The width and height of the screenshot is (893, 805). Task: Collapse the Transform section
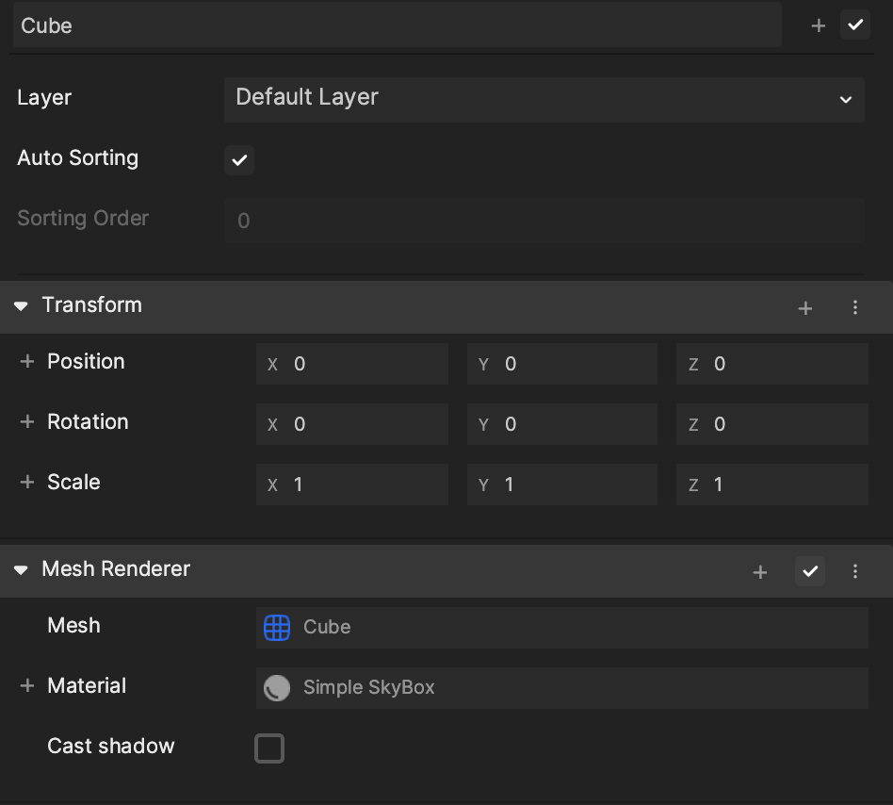tap(22, 306)
